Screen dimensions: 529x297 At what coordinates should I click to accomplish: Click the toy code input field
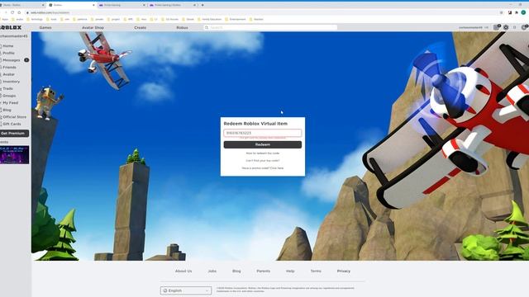tap(263, 133)
